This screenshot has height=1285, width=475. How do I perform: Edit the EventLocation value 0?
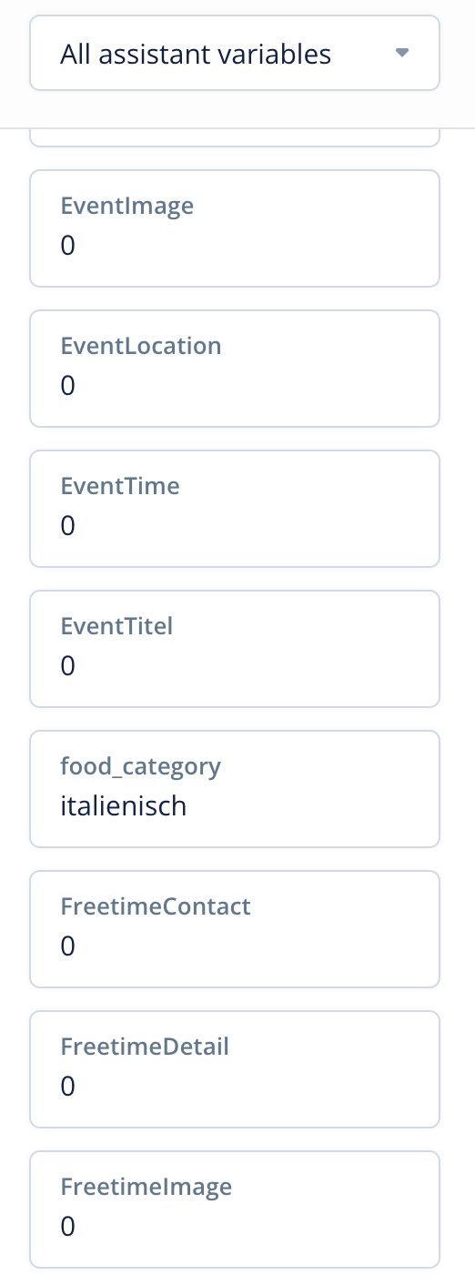tap(68, 386)
